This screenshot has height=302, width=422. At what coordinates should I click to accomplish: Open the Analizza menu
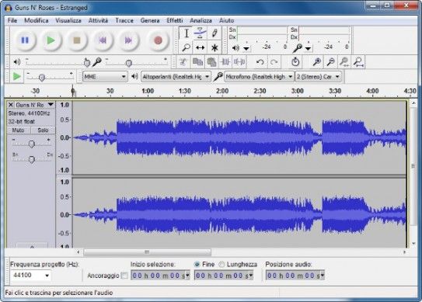[x=201, y=20]
